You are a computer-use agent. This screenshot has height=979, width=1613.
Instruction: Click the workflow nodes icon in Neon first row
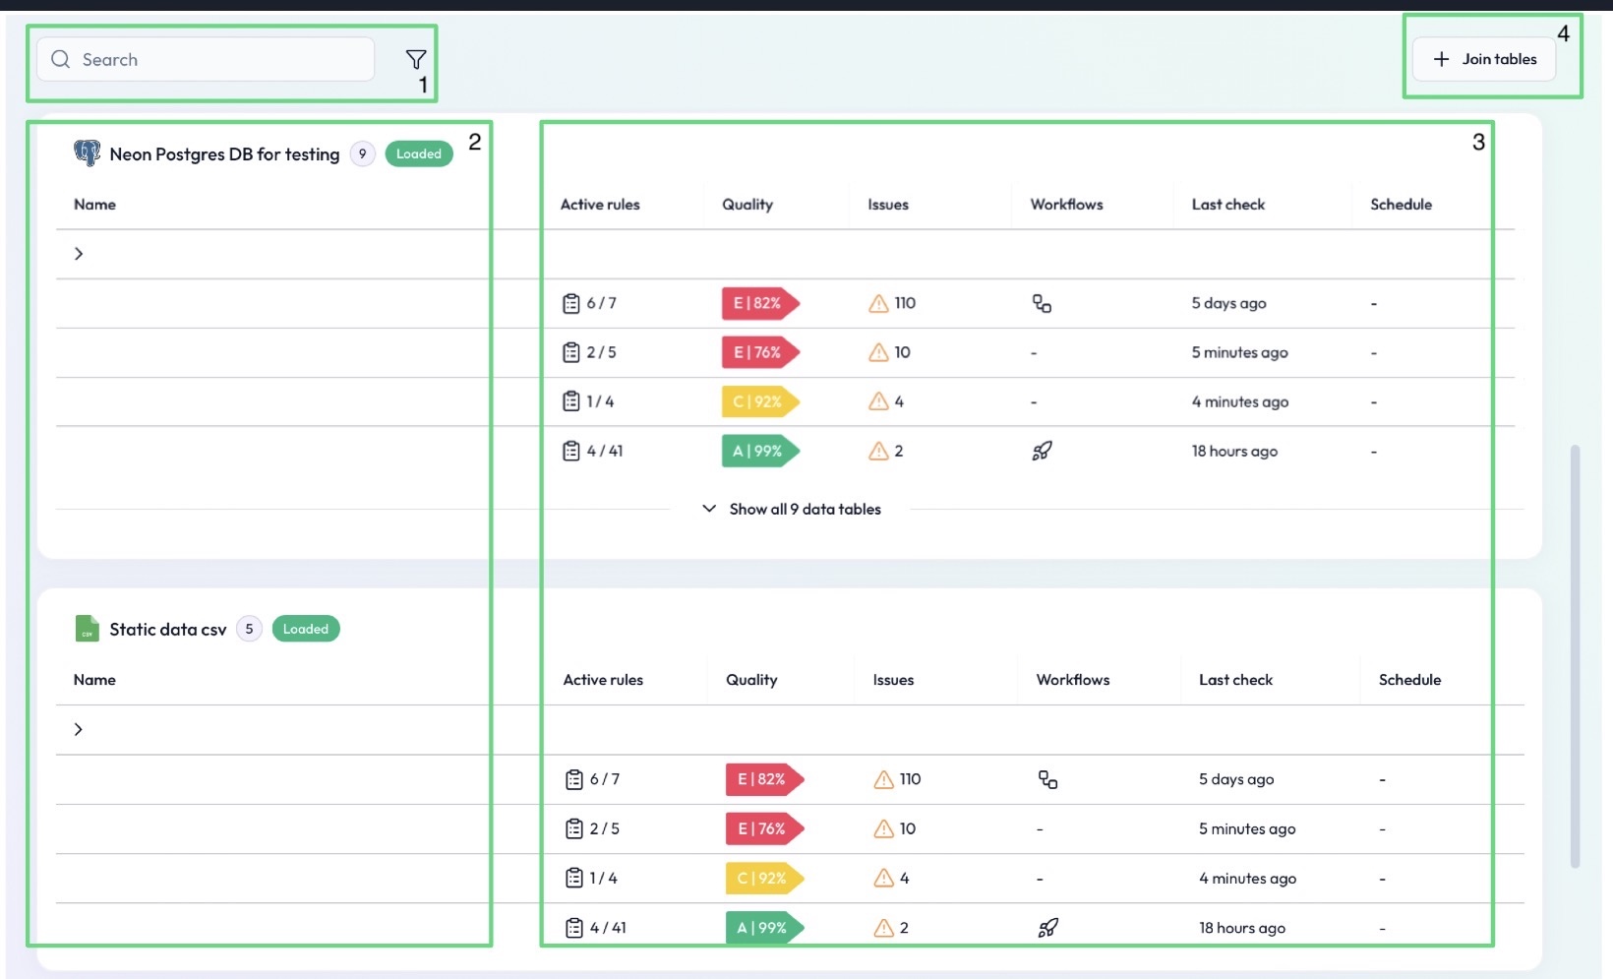point(1042,303)
